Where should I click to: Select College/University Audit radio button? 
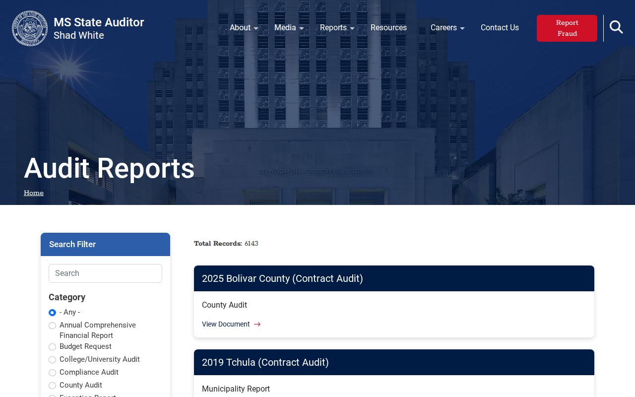click(x=52, y=360)
